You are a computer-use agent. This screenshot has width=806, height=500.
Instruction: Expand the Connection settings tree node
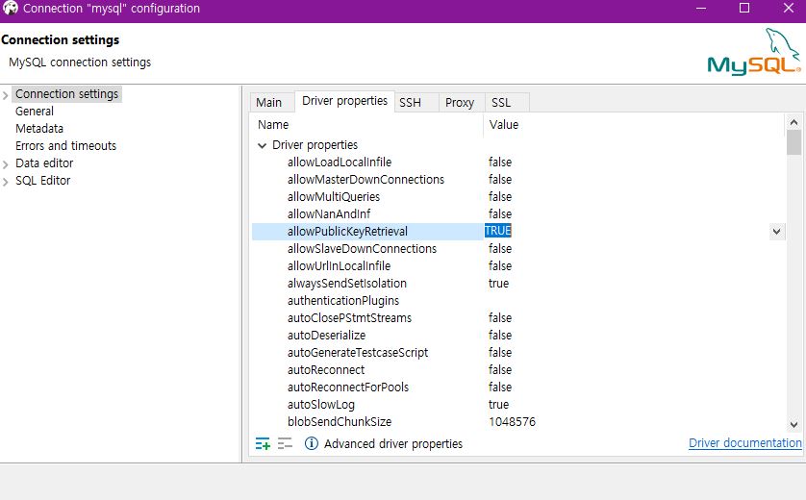pyautogui.click(x=6, y=95)
